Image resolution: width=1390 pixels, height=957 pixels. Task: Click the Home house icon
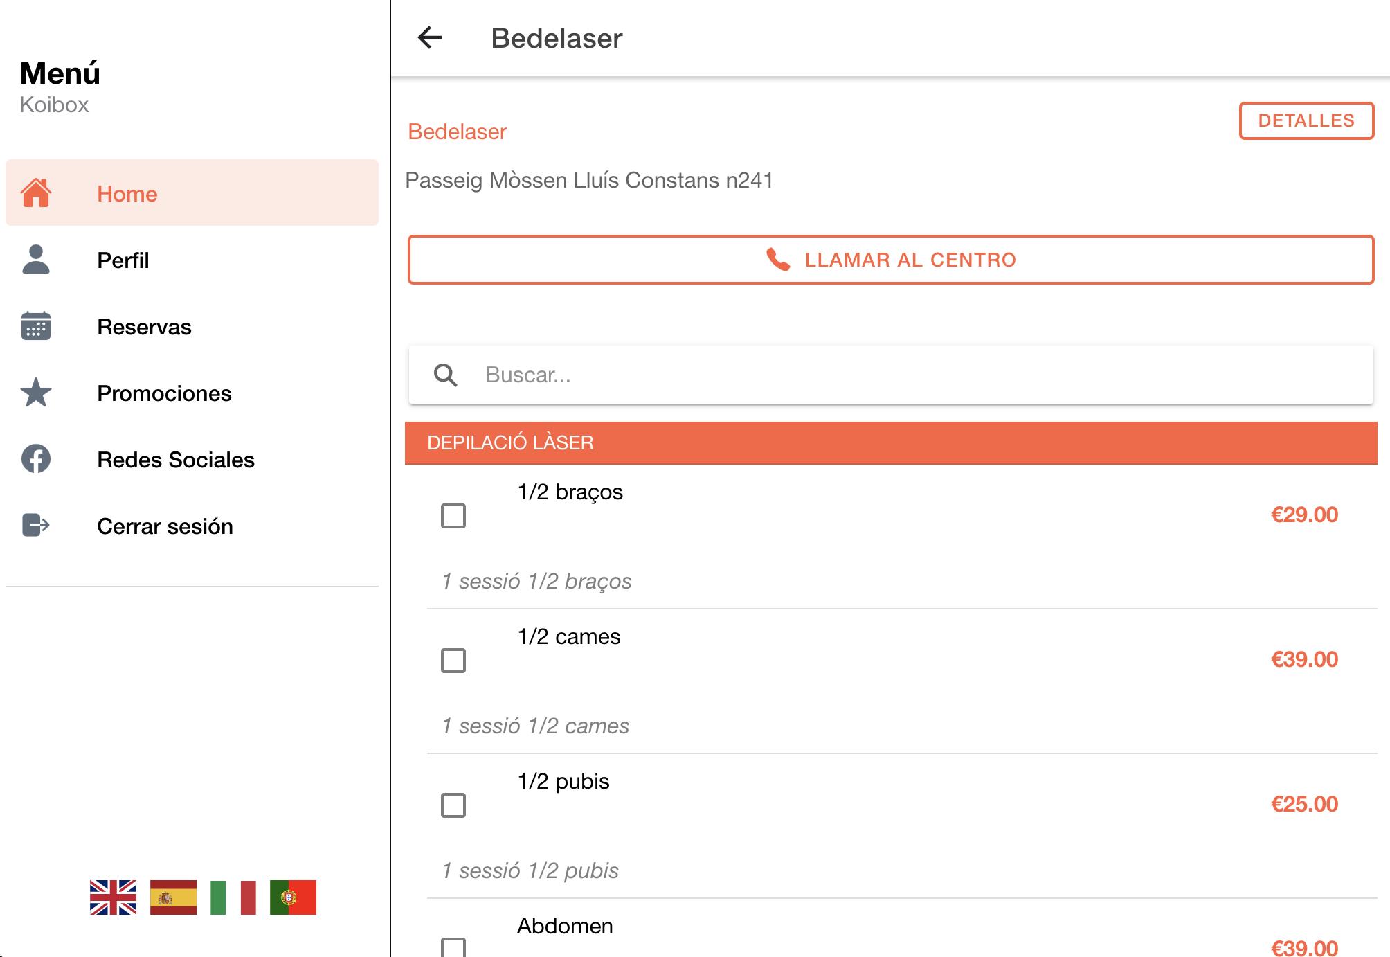36,193
